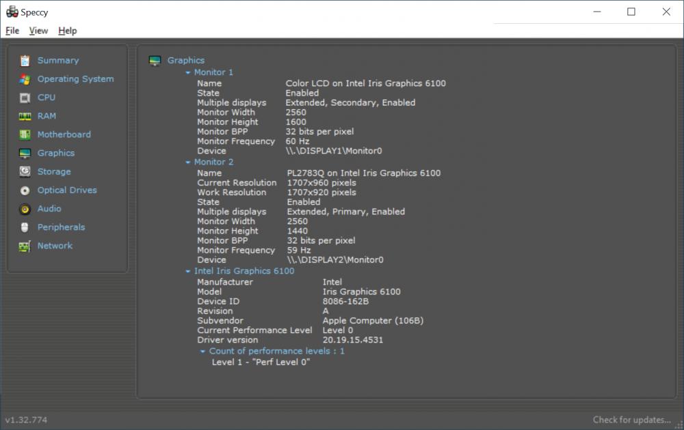Click the Network card icon
Screen dimensions: 684x430
25,246
